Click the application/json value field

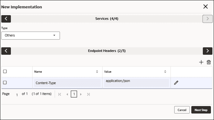pos(137,83)
